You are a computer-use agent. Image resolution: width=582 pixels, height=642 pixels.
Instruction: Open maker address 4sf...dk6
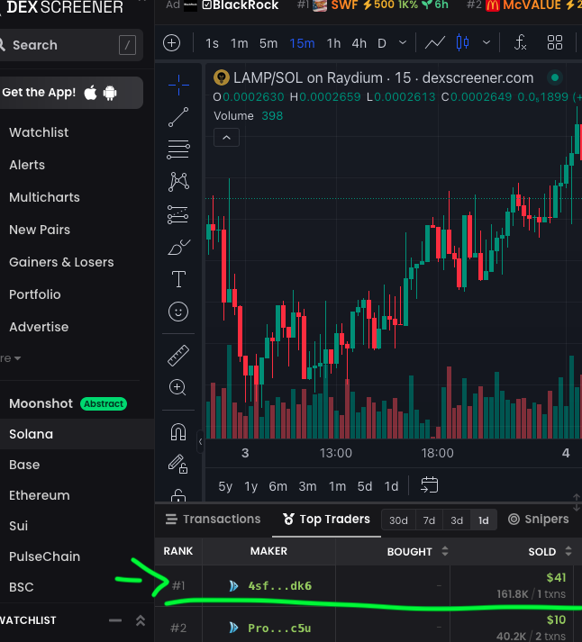tap(279, 586)
